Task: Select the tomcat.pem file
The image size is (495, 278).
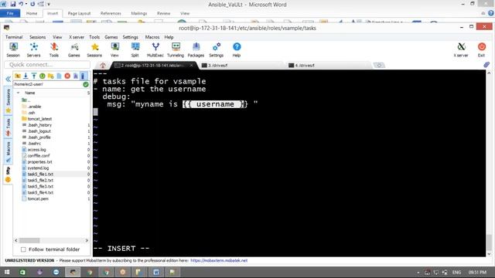Action: [38, 199]
